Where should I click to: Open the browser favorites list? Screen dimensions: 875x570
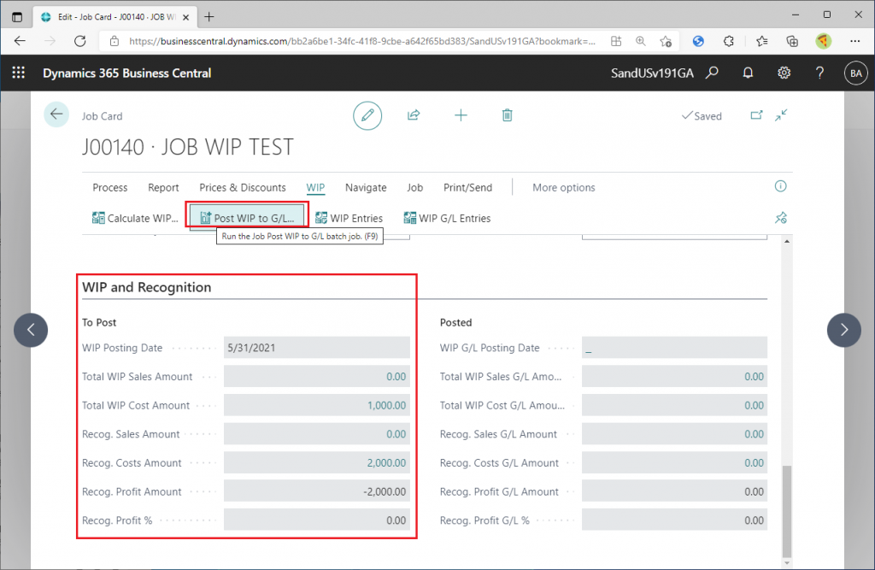[761, 41]
